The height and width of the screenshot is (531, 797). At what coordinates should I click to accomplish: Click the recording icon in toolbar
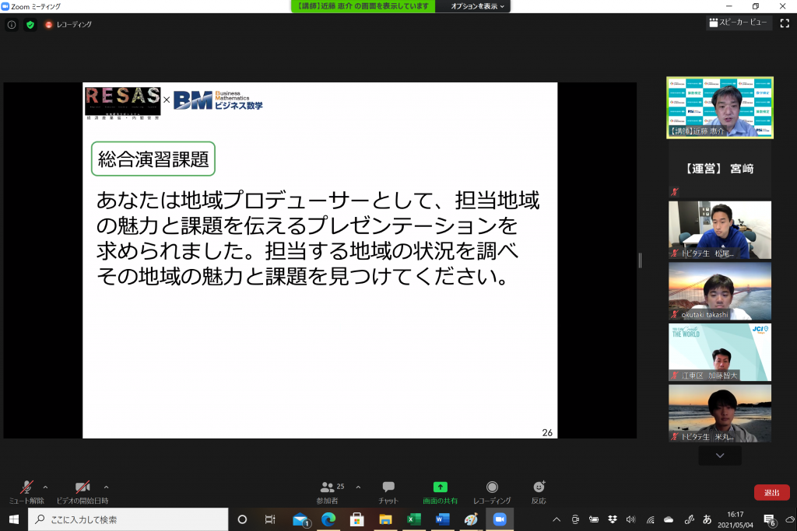(x=492, y=491)
